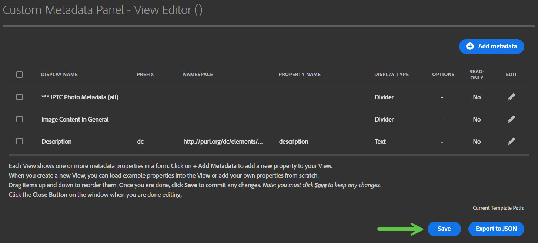Screen dimensions: 538x243
Task: Click the Display Type column header
Action: [x=391, y=75]
